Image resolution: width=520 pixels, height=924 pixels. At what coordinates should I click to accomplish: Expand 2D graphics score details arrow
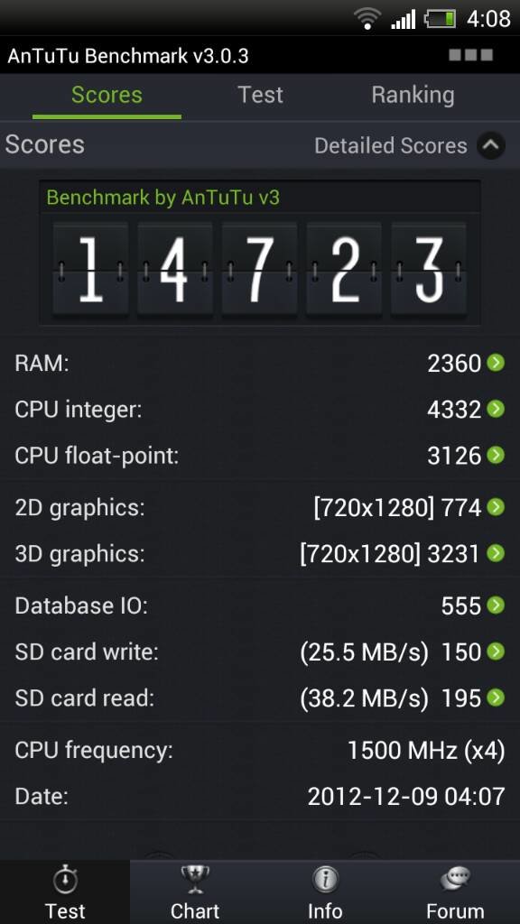(x=496, y=507)
